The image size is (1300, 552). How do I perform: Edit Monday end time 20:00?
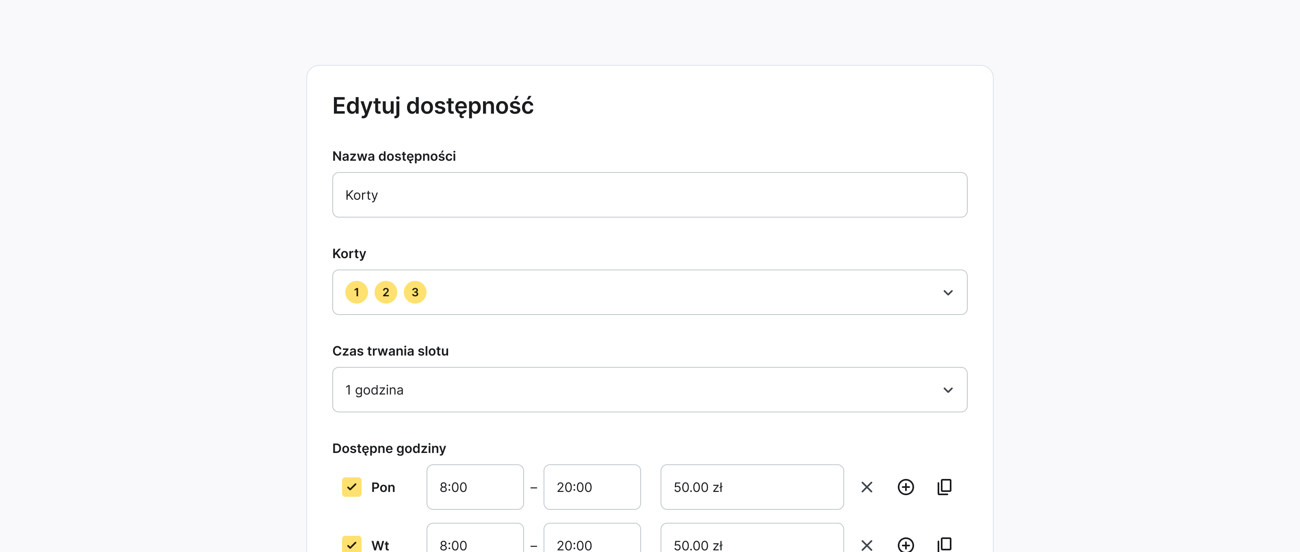tap(591, 487)
